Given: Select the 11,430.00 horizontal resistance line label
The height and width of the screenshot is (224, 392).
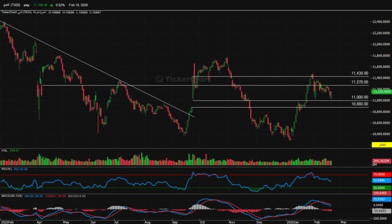Looking at the screenshot, I should 359,73.
